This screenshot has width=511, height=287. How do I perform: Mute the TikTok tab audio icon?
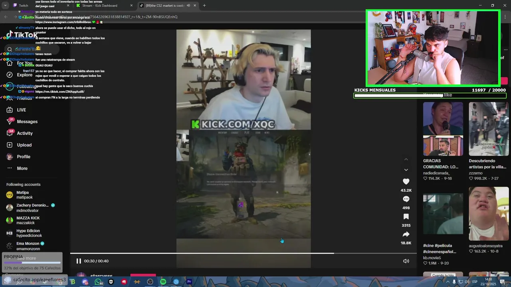(189, 6)
